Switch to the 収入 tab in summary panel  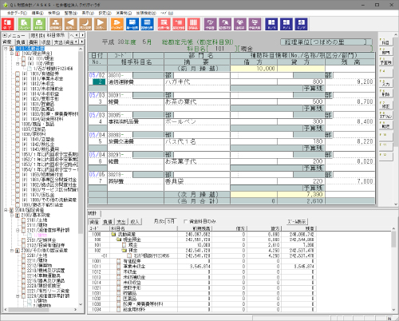135,221
